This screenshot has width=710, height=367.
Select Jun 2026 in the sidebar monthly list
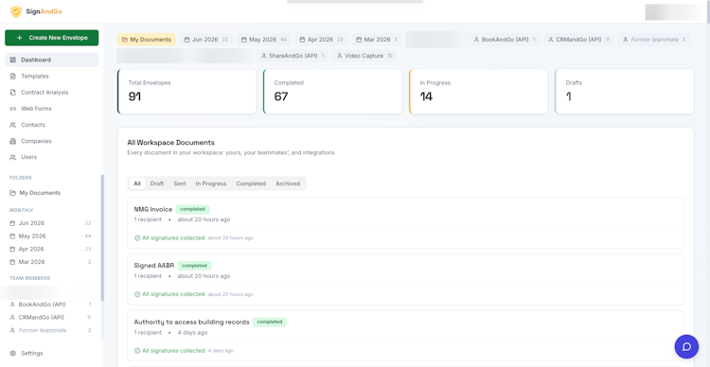click(x=51, y=223)
